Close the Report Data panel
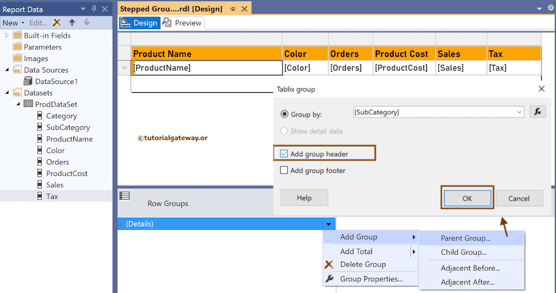Viewport: 556px width, 293px height. coord(105,9)
